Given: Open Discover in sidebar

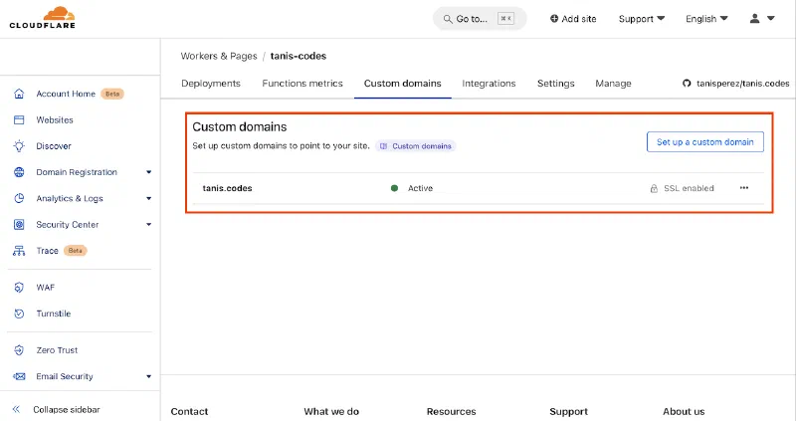Looking at the screenshot, I should [x=54, y=146].
